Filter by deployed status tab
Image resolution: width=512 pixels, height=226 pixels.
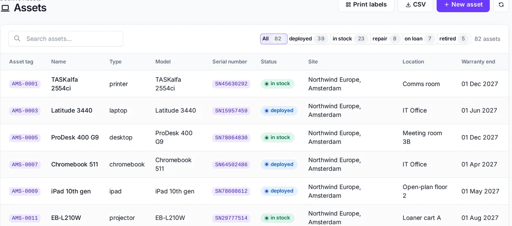coord(309,39)
